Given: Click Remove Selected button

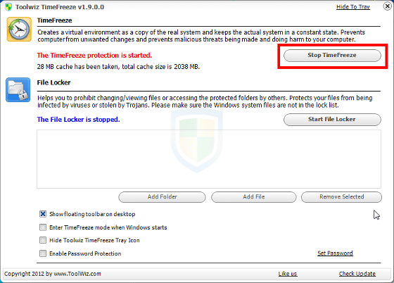Looking at the screenshot, I should [x=341, y=197].
